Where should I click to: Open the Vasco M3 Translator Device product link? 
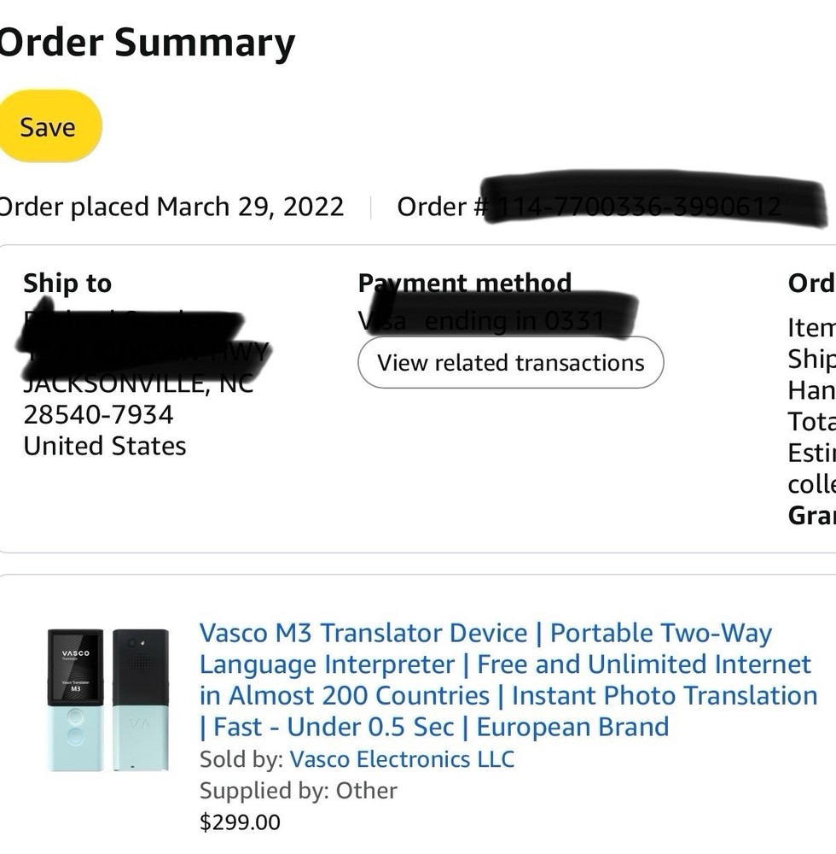[x=507, y=680]
